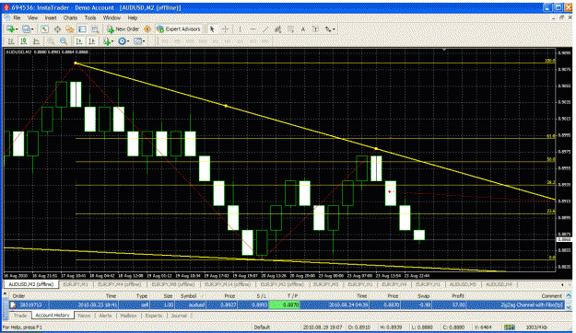Open the Help menu

pos(133,17)
